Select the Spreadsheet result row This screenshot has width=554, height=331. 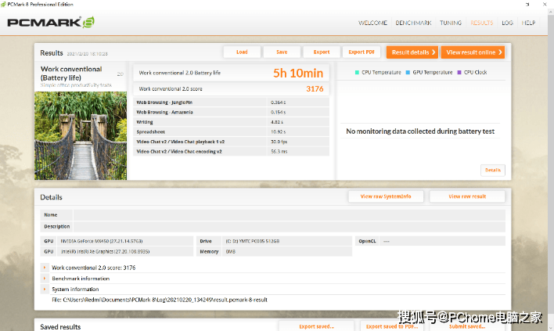232,131
